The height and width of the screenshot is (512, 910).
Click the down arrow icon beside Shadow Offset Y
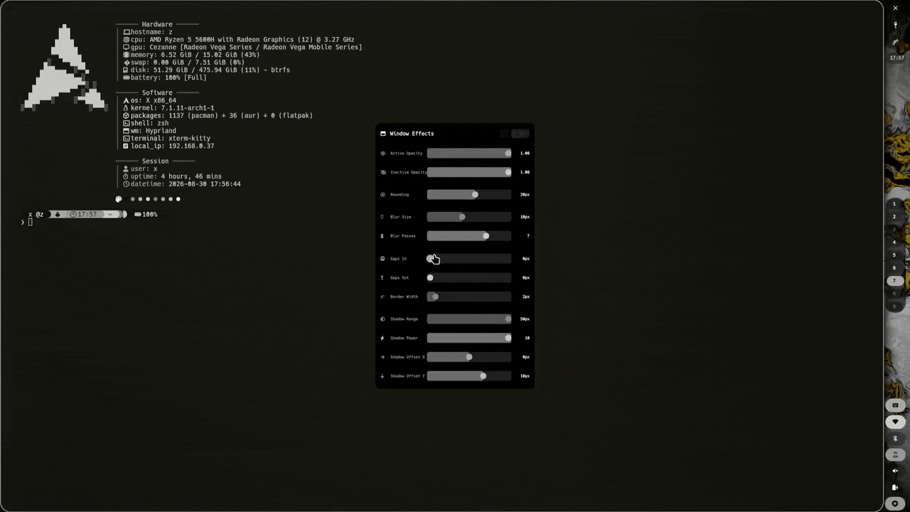382,375
